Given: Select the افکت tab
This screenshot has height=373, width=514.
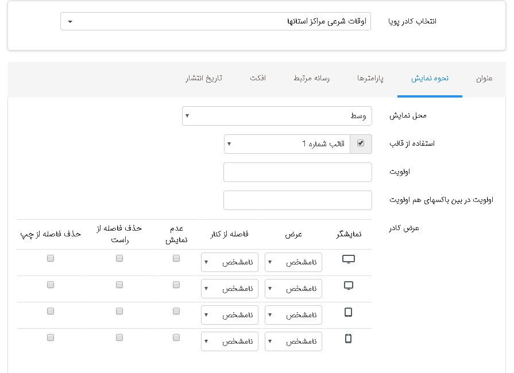Looking at the screenshot, I should (258, 79).
